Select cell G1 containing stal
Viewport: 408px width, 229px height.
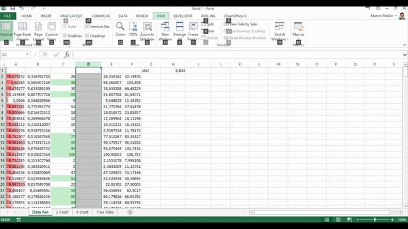151,71
